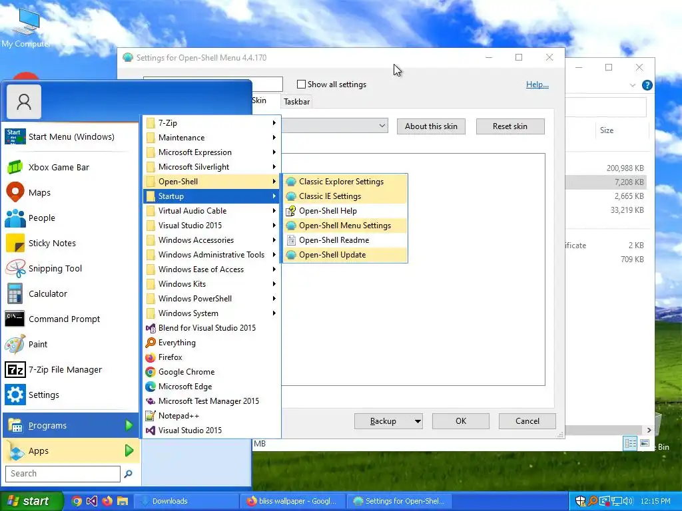
Task: Select Classic Explorer Settings
Action: point(346,182)
